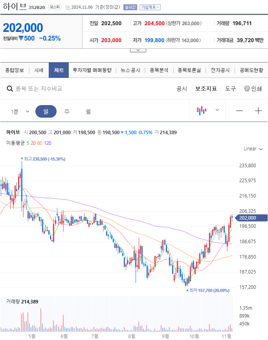268x340 pixels.
Task: Click the 202,000 current price tag on axis
Action: click(x=251, y=218)
